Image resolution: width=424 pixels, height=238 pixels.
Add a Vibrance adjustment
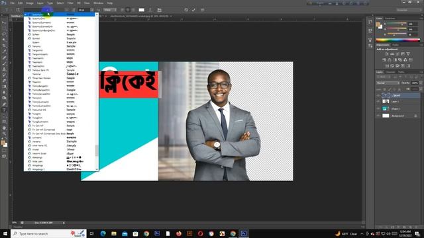408,54
